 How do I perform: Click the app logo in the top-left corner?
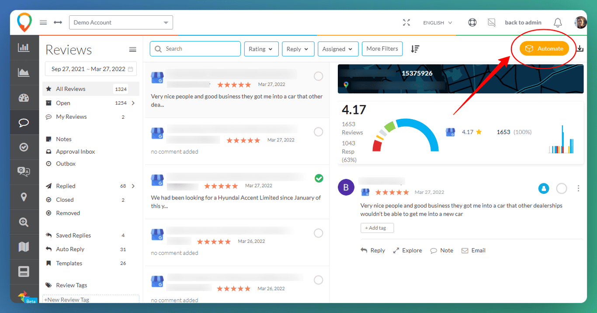pyautogui.click(x=24, y=22)
